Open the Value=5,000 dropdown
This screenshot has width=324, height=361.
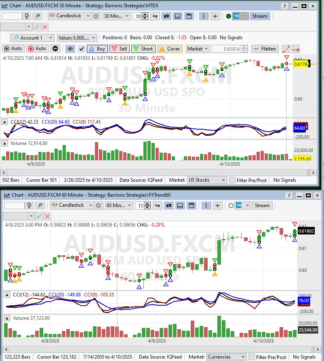77,38
